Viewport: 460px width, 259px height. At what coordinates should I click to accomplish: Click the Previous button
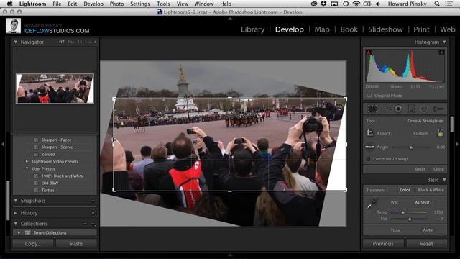point(383,244)
